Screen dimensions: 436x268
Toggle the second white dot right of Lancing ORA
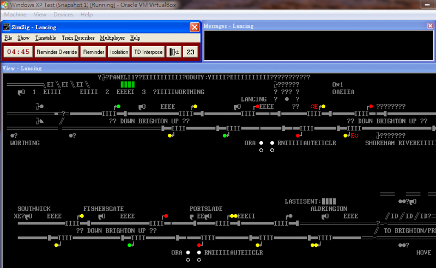[x=272, y=143]
